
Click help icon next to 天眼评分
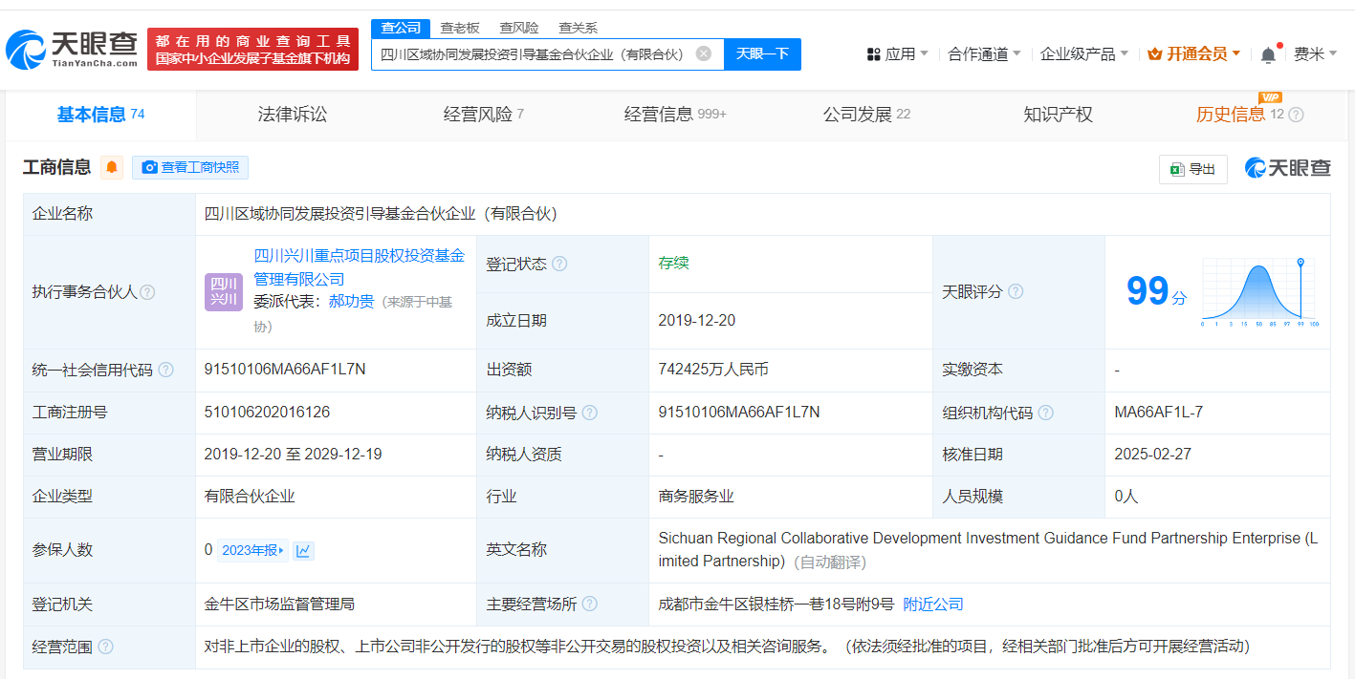tap(1016, 291)
